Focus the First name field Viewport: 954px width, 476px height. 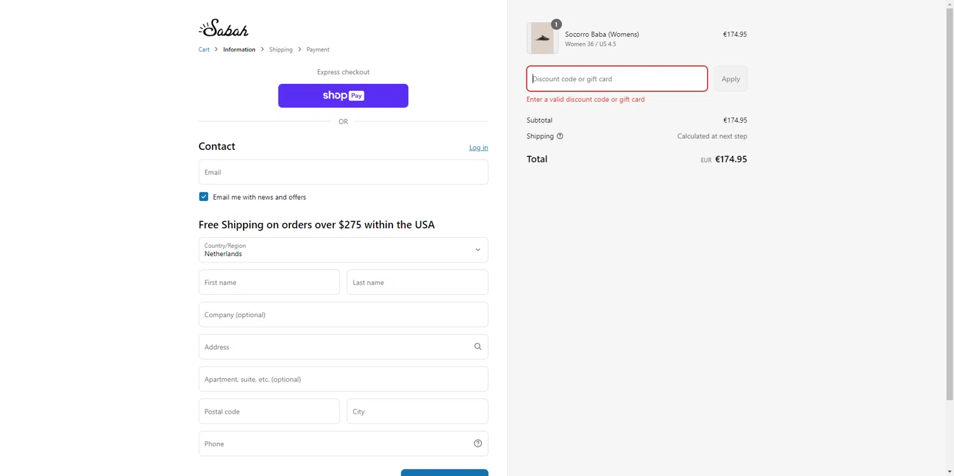[x=269, y=282]
